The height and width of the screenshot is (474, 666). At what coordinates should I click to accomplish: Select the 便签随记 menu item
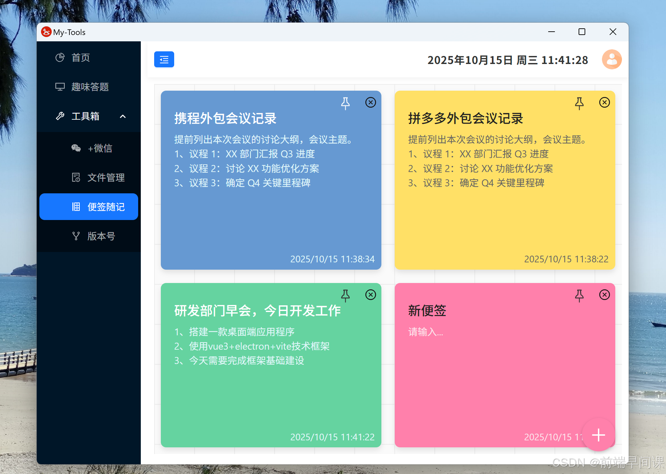[x=89, y=207]
